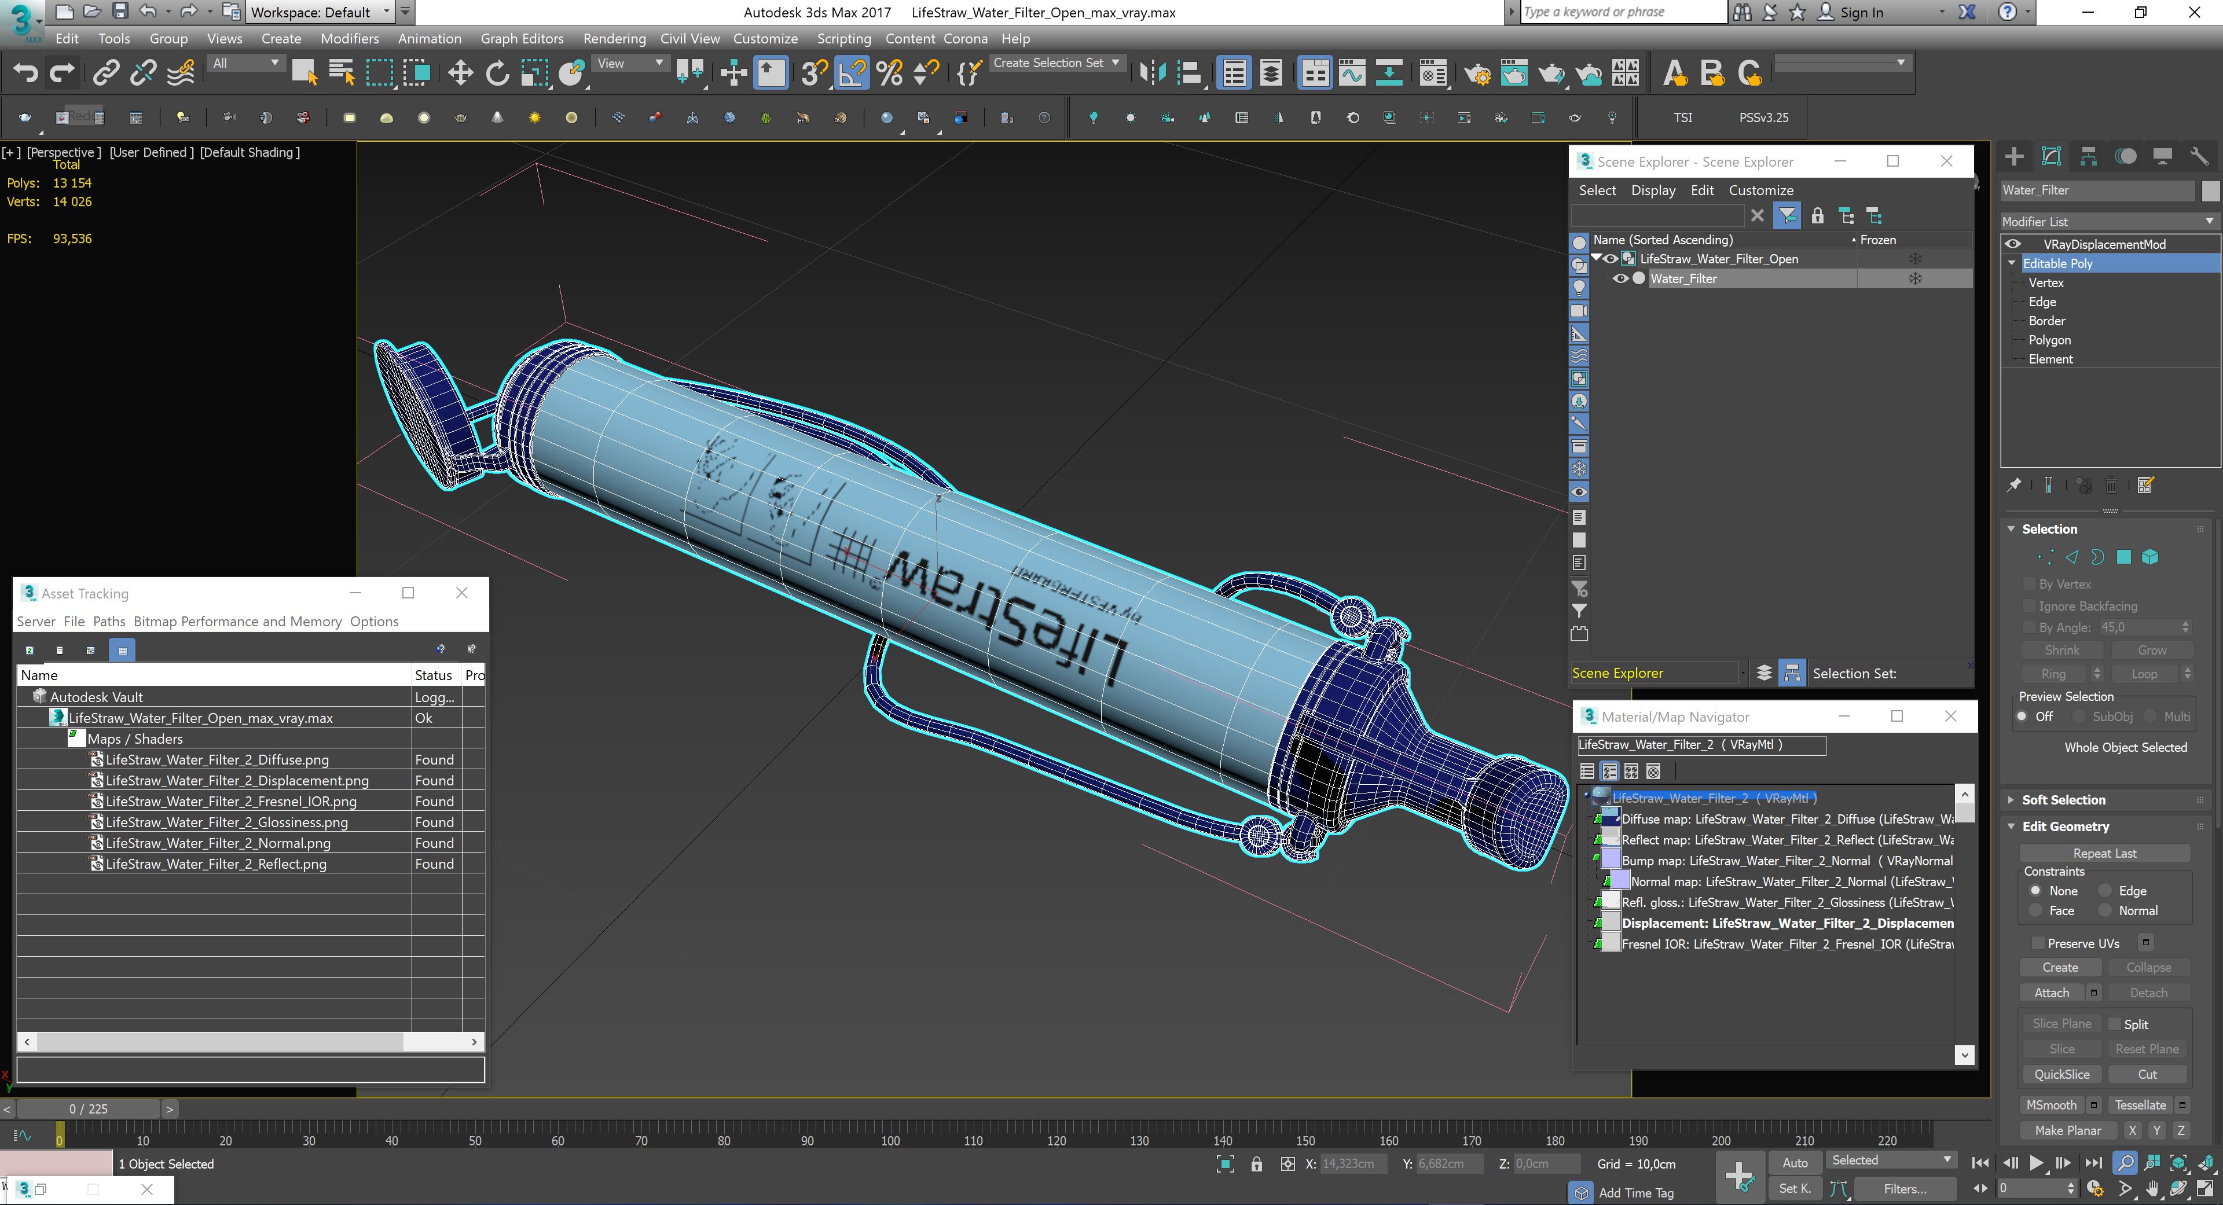The width and height of the screenshot is (2223, 1205).
Task: Open the View reference coordinate dropdown
Action: click(630, 63)
